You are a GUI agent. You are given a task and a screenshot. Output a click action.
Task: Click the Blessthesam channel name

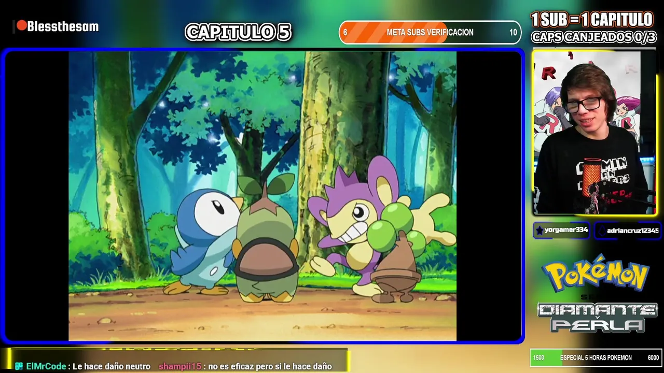(x=63, y=26)
